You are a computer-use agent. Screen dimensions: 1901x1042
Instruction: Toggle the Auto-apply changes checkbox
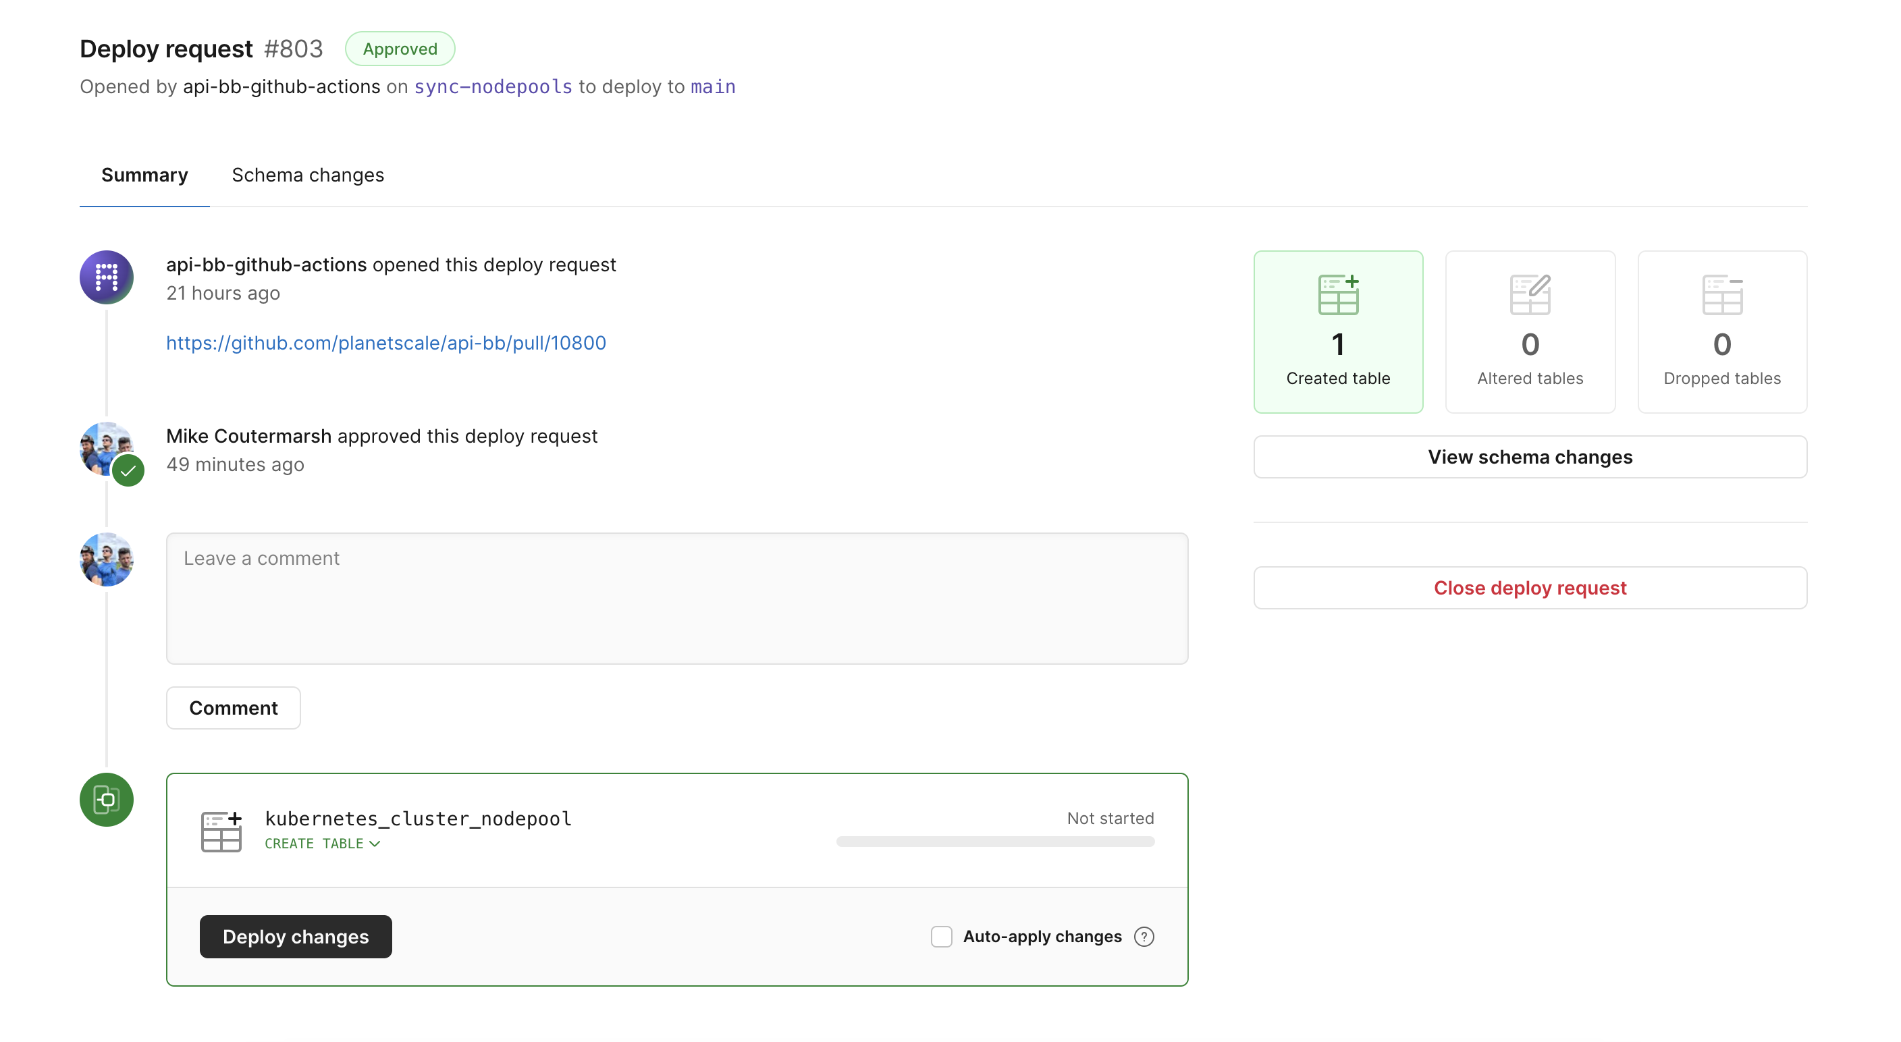click(942, 937)
